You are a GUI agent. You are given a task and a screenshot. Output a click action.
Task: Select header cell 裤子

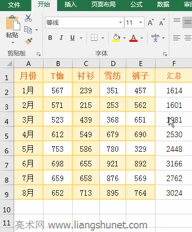tap(140, 75)
